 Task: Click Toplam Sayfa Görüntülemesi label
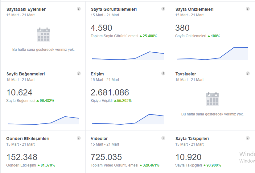coord(114,36)
